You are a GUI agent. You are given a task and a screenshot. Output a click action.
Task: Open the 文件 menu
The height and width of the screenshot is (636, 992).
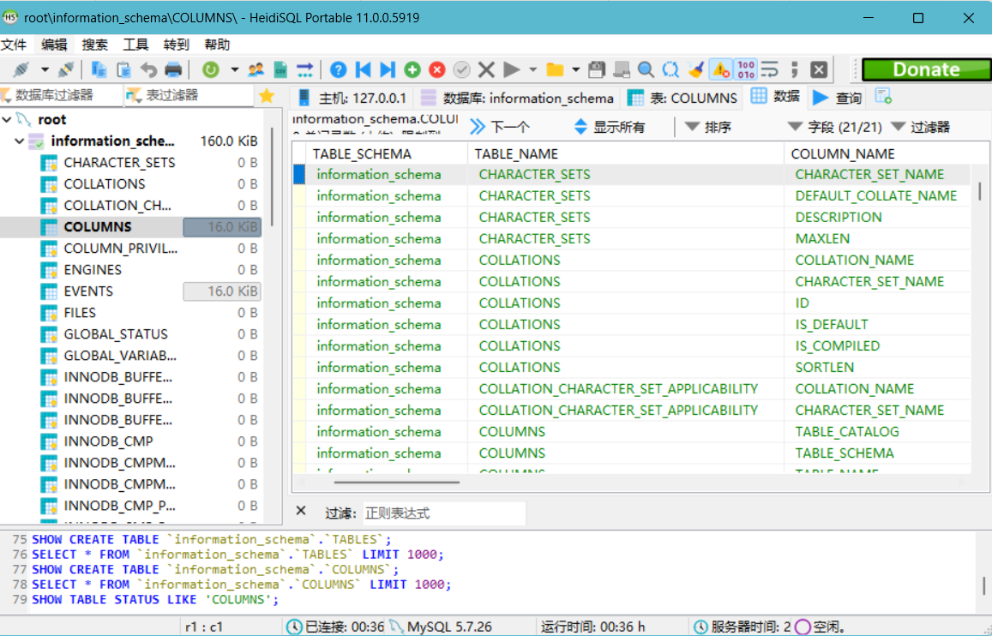pos(14,45)
